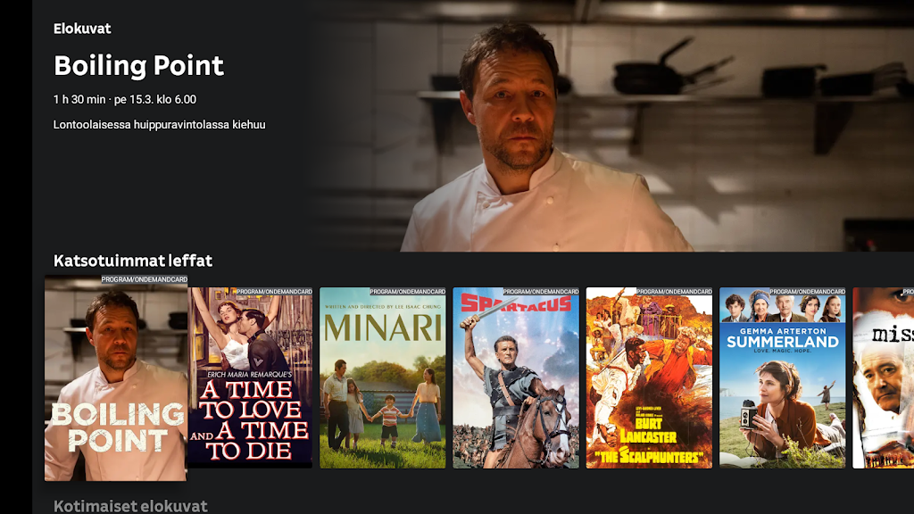
Task: Select the Summerland movie poster
Action: click(782, 377)
